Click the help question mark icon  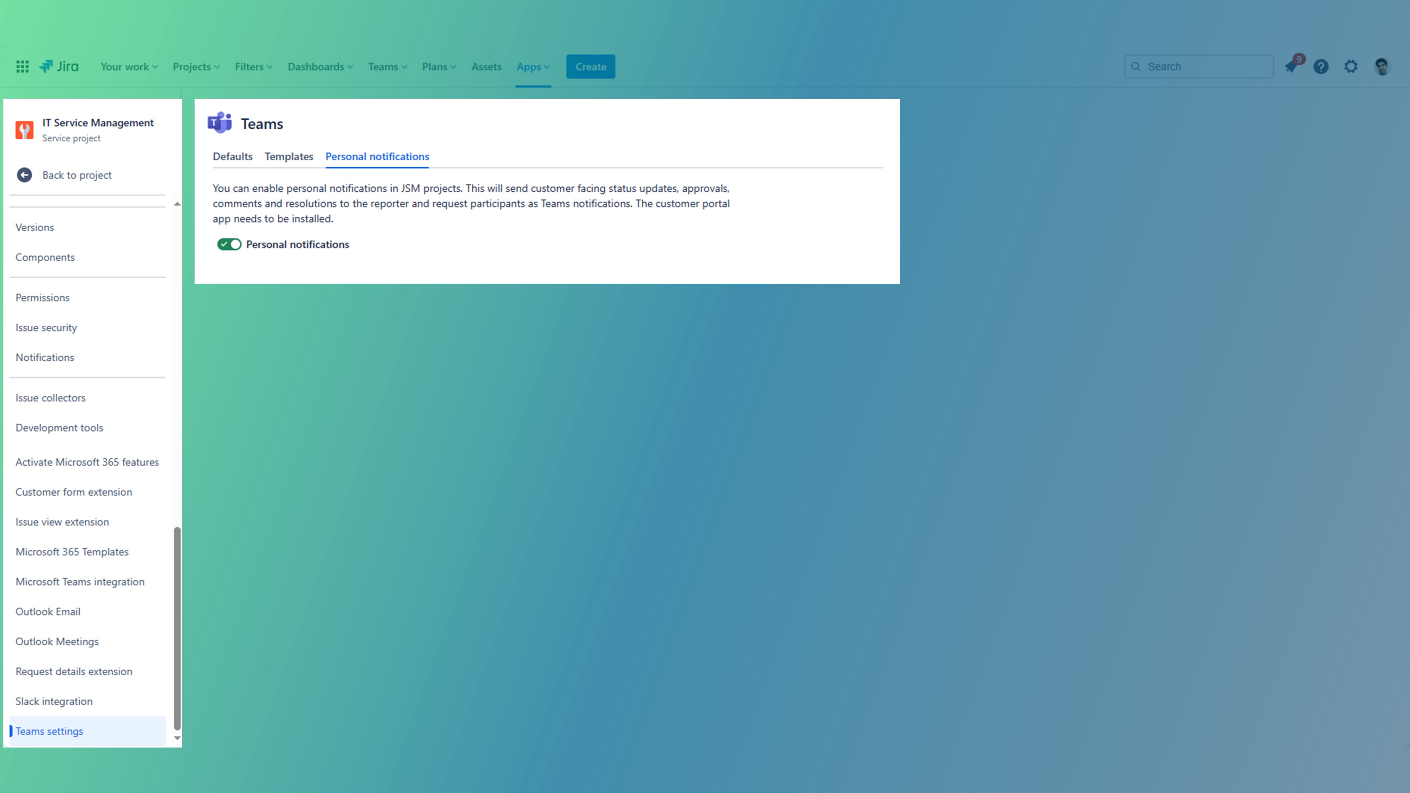1322,66
